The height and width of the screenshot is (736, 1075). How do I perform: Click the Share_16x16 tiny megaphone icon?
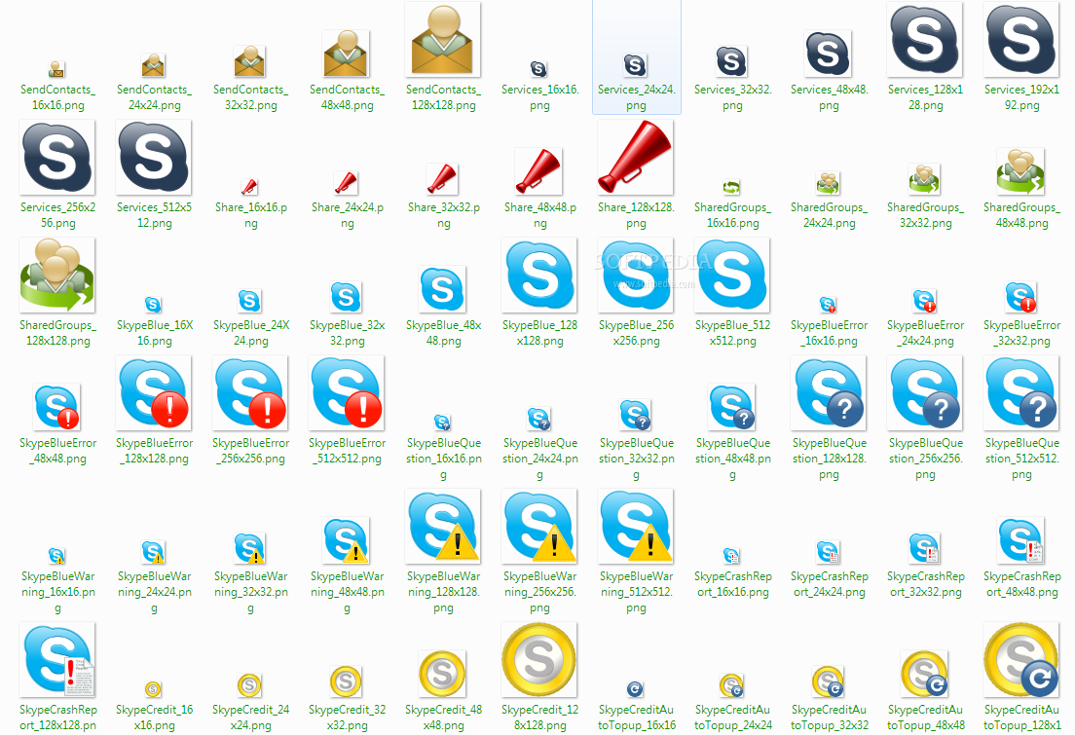(250, 181)
